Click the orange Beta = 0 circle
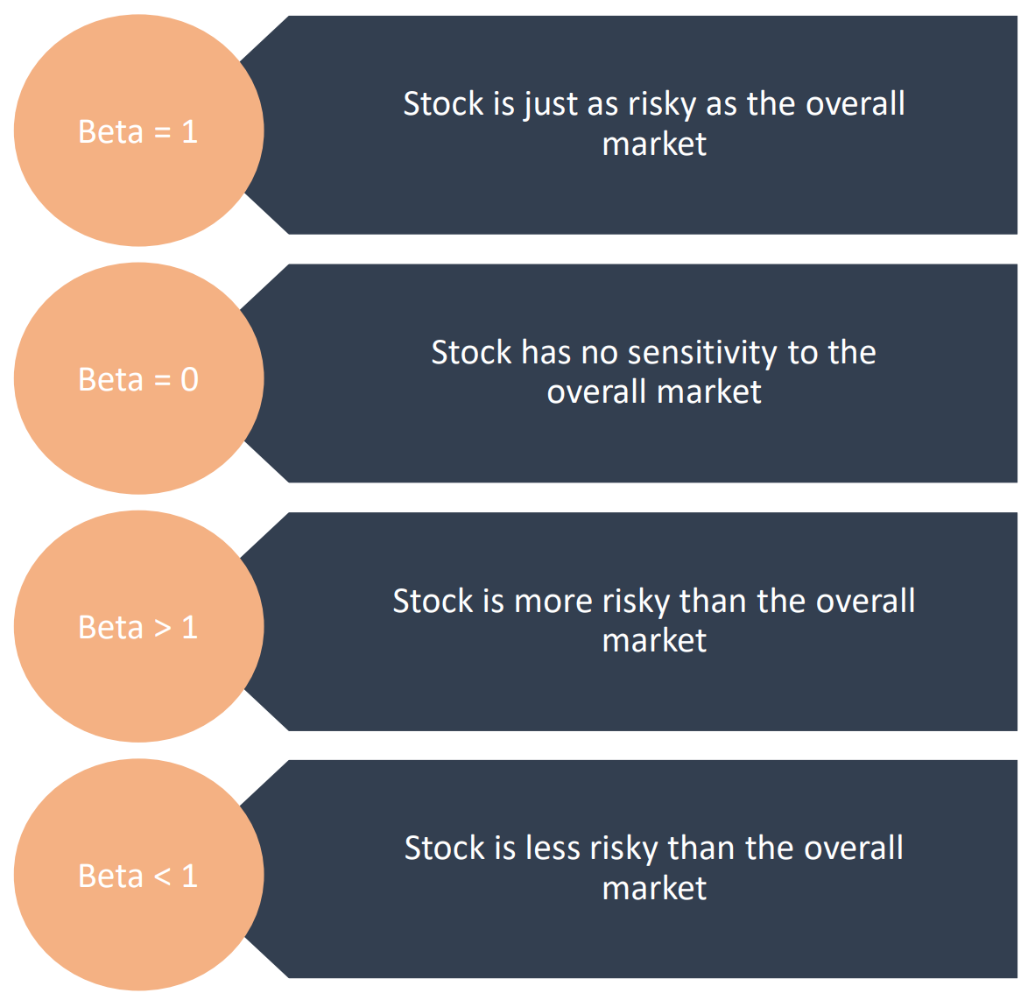This screenshot has height=1000, width=1035. (x=138, y=379)
